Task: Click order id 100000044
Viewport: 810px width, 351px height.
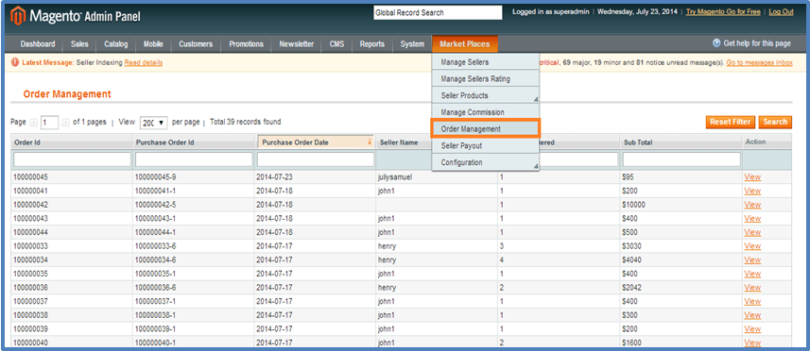Action: click(x=30, y=232)
